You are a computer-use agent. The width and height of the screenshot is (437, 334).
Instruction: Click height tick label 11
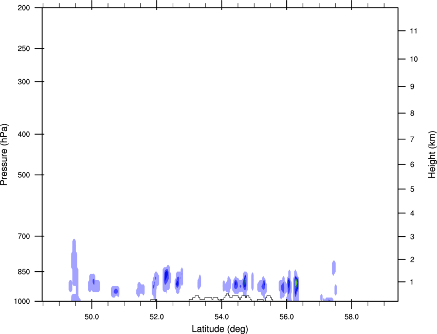(414, 31)
